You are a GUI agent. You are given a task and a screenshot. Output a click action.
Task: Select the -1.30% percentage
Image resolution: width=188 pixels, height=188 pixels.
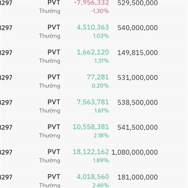coord(100,11)
